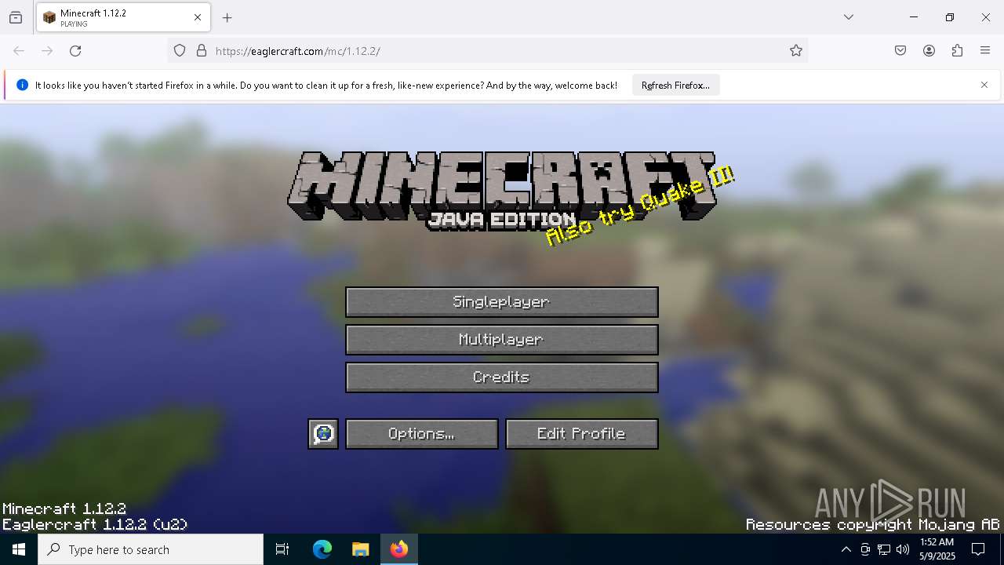Image resolution: width=1004 pixels, height=565 pixels.
Task: Open the Firefox View button
Action: pyautogui.click(x=16, y=17)
